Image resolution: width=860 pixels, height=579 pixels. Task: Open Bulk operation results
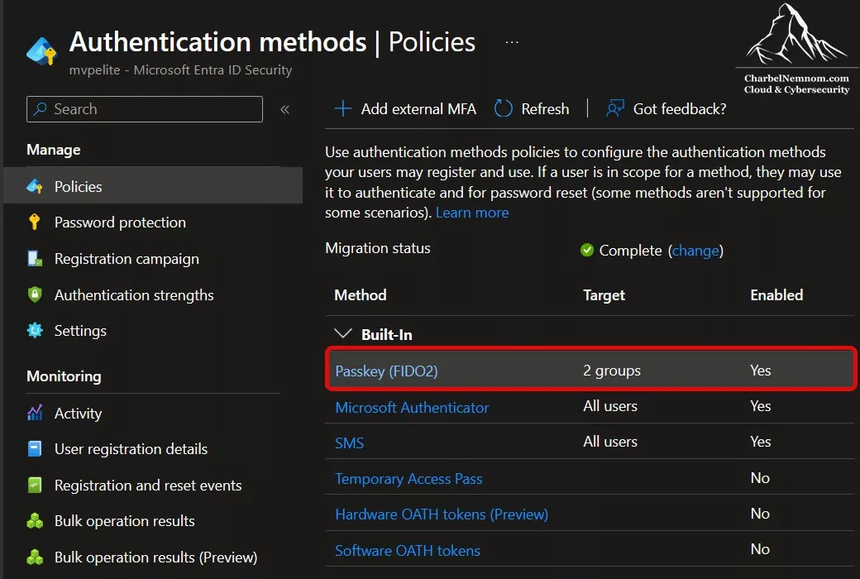(x=125, y=521)
